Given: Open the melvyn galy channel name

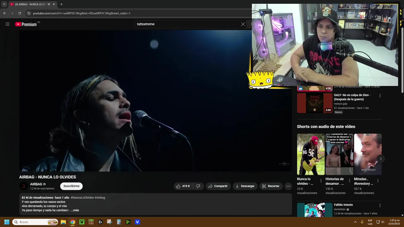Looking at the screenshot, I should (x=341, y=104).
